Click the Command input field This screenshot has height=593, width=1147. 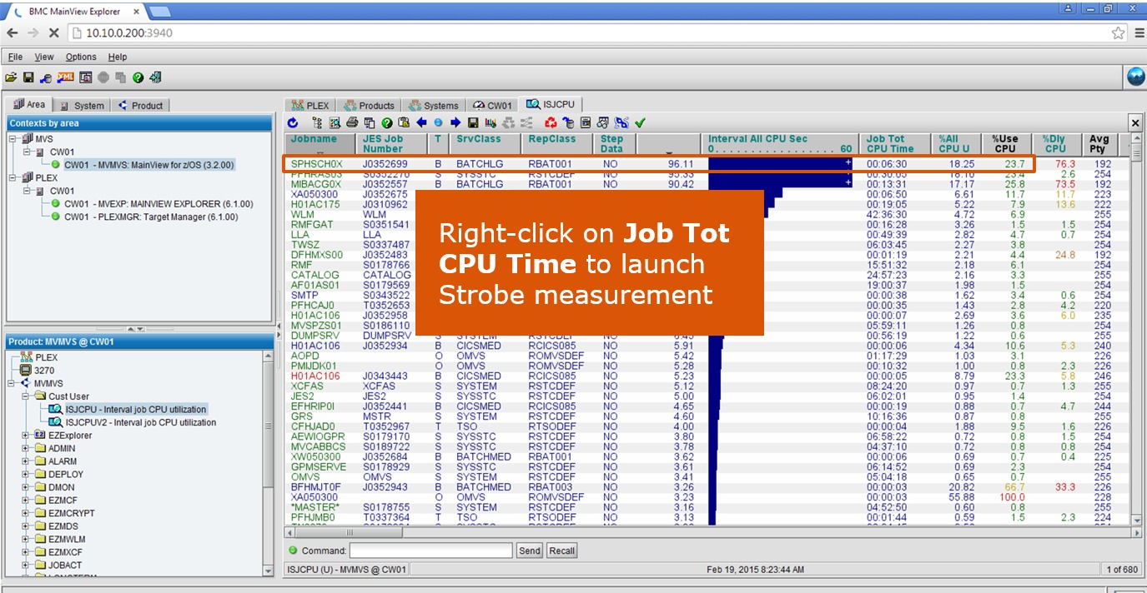click(430, 551)
